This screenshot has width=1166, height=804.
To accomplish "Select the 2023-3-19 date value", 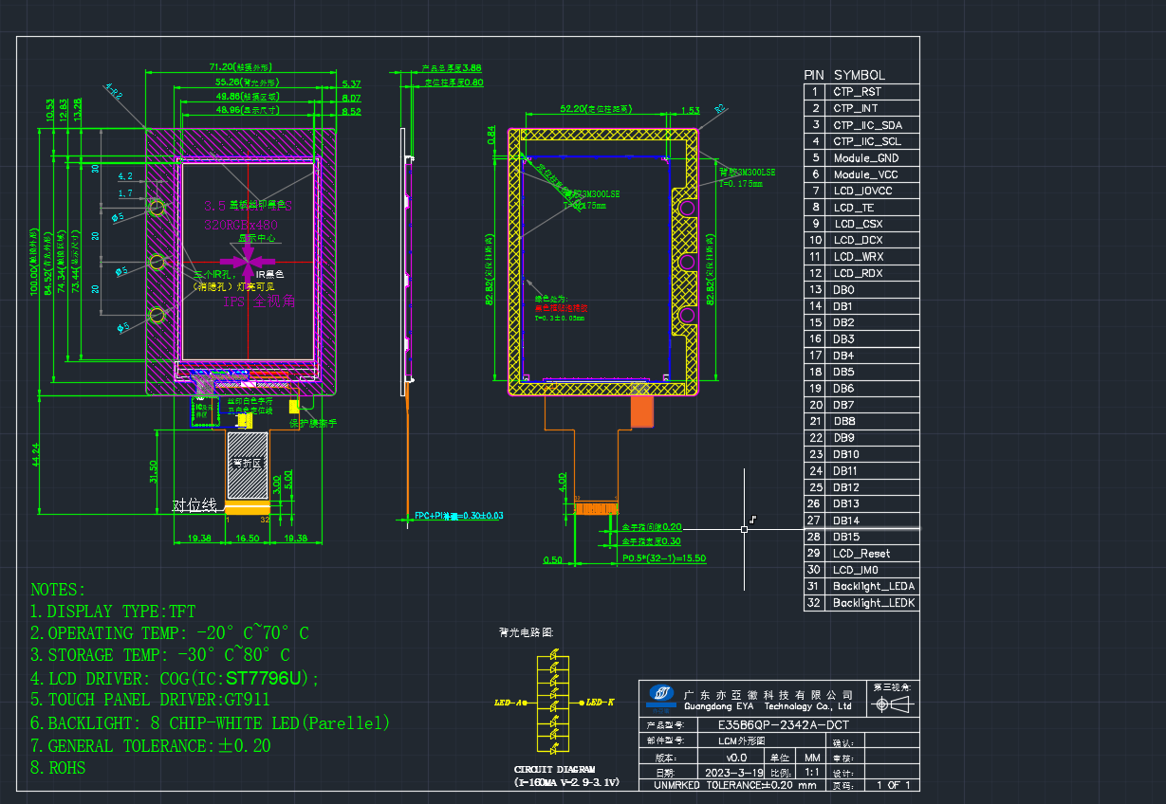I will click(735, 773).
